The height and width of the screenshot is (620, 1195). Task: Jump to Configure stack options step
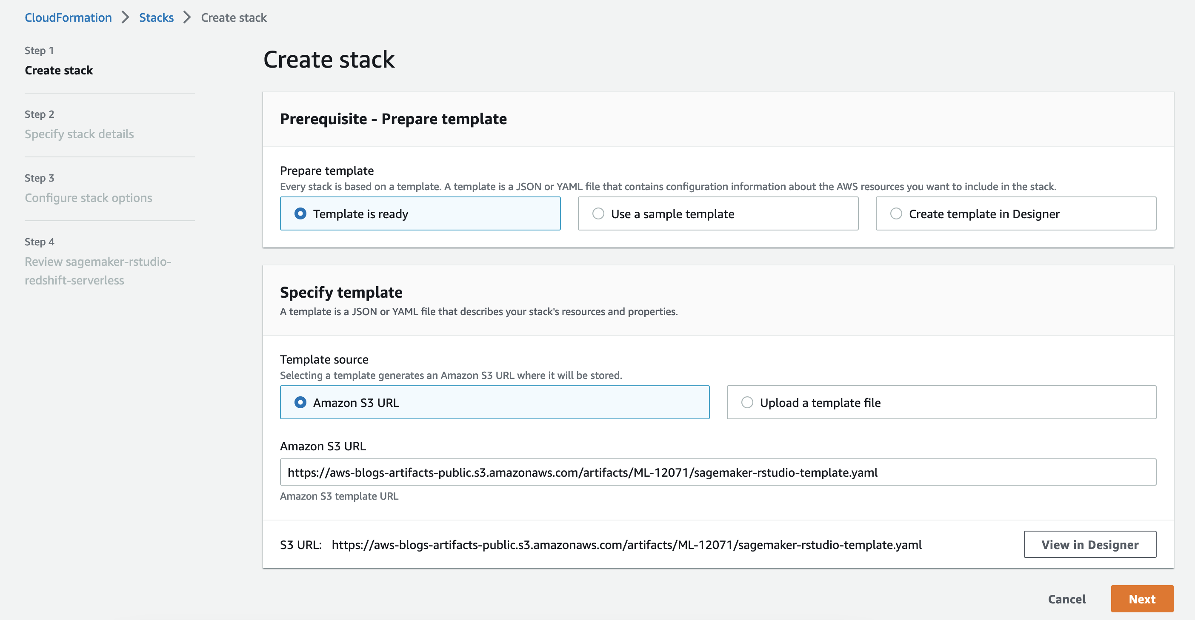click(88, 198)
